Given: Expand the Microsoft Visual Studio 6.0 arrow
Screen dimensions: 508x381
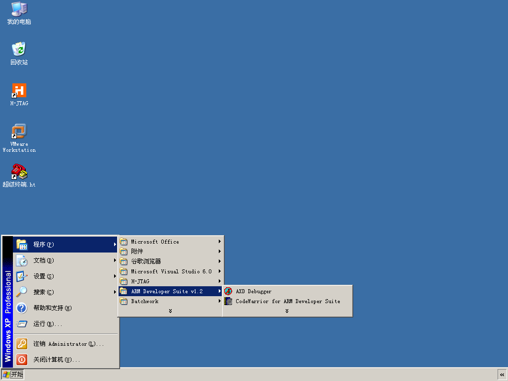Looking at the screenshot, I should click(x=219, y=271).
